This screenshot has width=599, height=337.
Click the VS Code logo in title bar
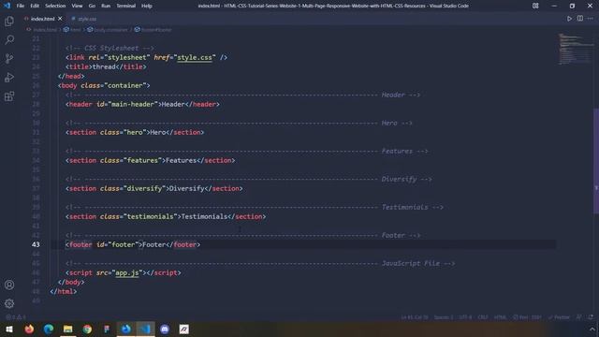coord(7,6)
